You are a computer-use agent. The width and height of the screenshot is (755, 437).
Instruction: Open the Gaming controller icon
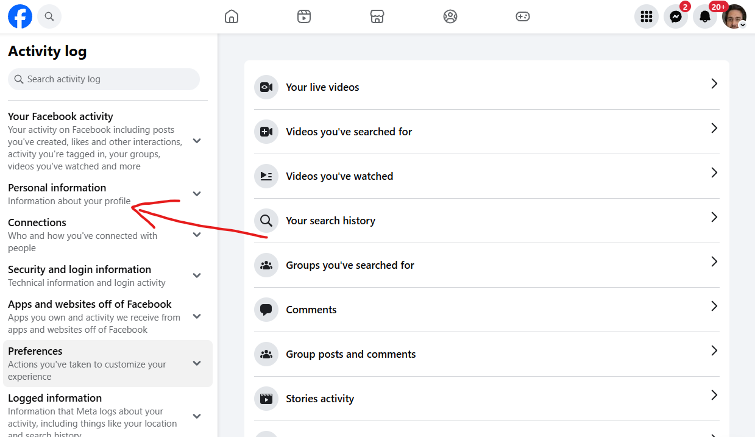tap(523, 16)
